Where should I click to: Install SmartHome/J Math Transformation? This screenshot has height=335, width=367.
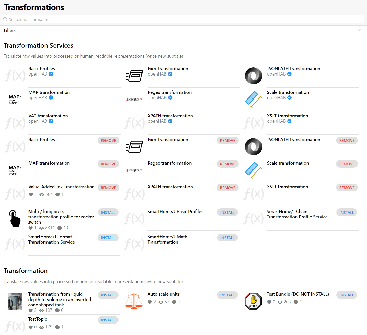point(227,238)
